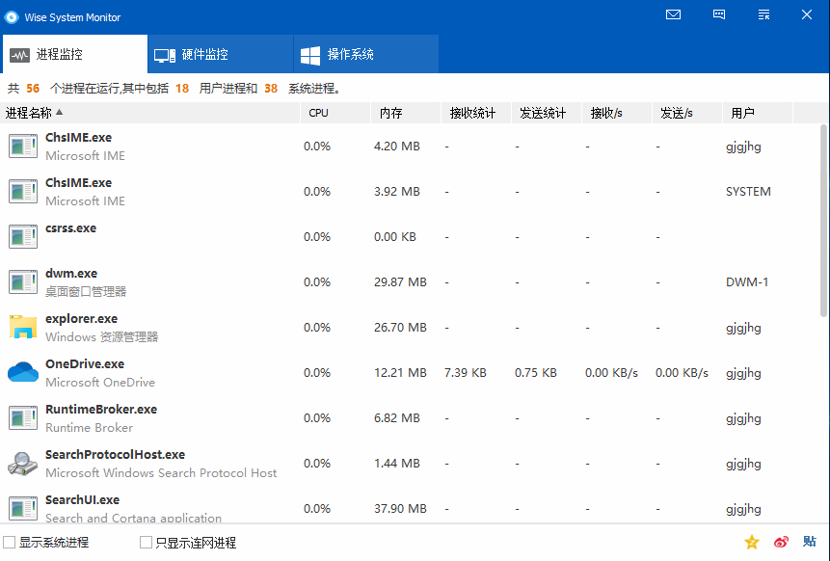The width and height of the screenshot is (830, 561).
Task: Click the OneDrive cloud icon in process list
Action: [22, 371]
